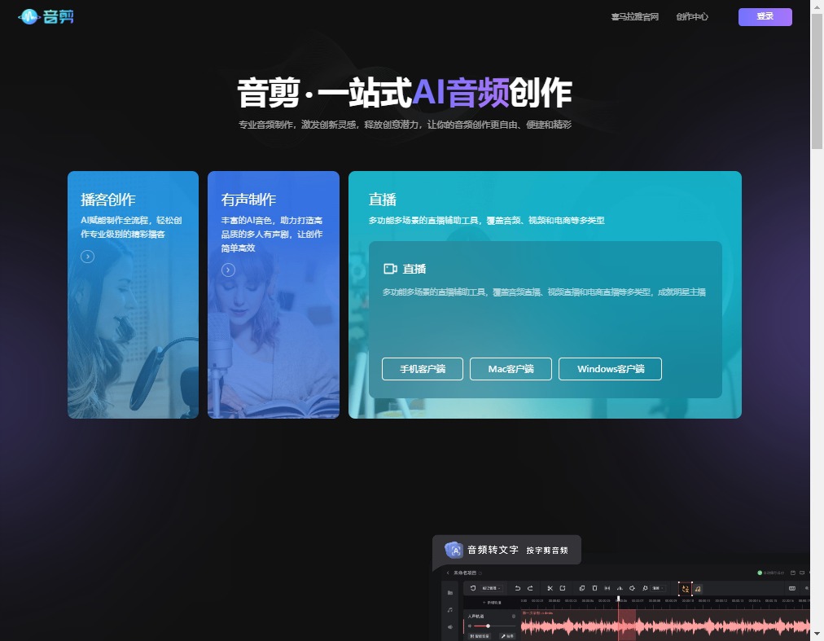Select the scissors cut tool in the toolbar
Screen dimensions: 824x641
550,588
